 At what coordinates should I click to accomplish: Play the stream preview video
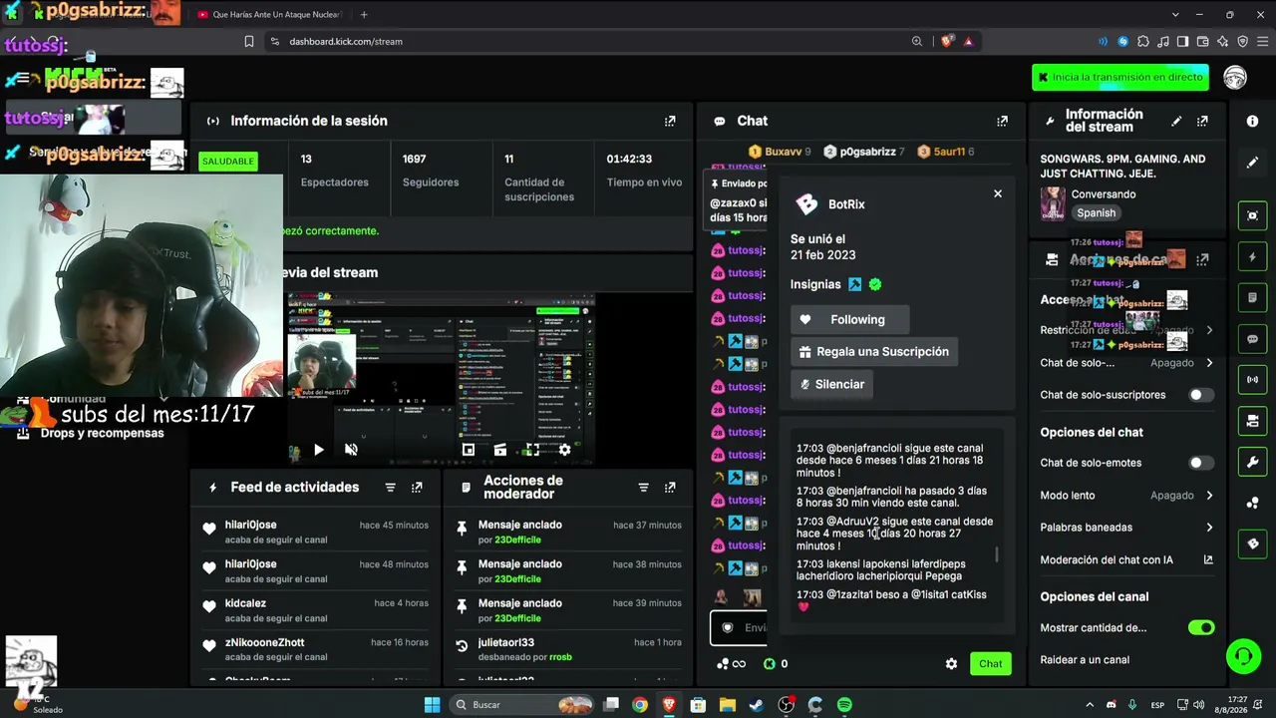tap(318, 450)
